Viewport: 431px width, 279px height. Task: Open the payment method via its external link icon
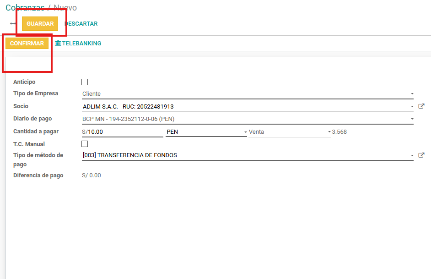(421, 155)
